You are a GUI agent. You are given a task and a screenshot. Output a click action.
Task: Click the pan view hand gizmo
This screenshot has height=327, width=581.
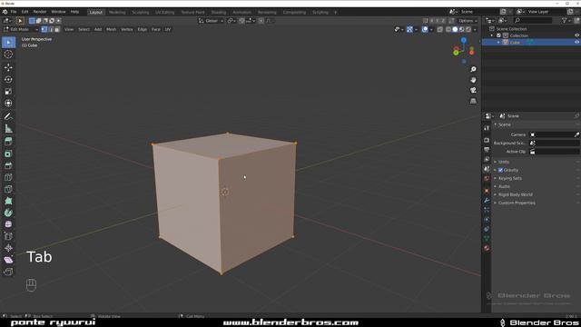(x=473, y=80)
